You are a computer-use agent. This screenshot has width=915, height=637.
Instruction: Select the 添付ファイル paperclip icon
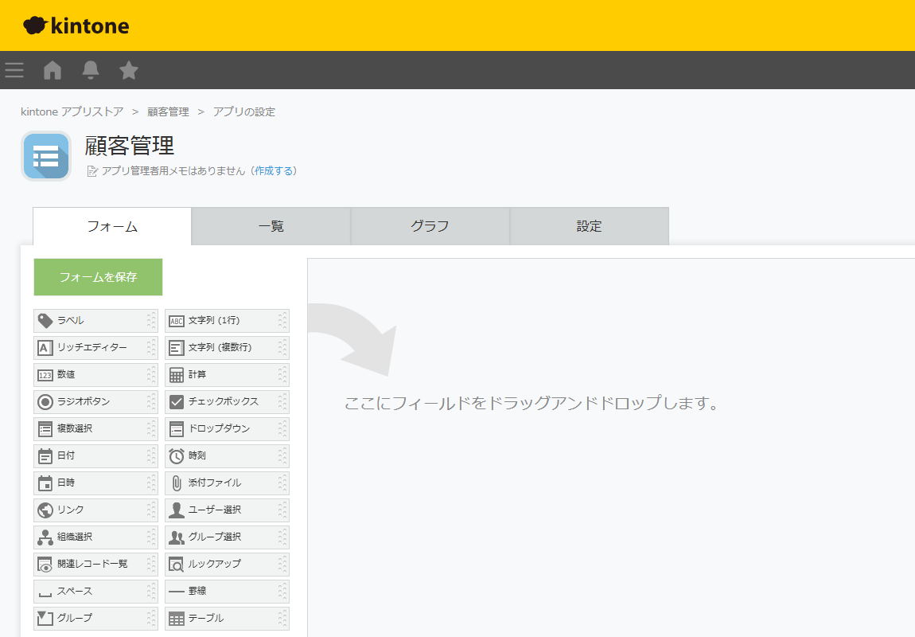pyautogui.click(x=176, y=483)
